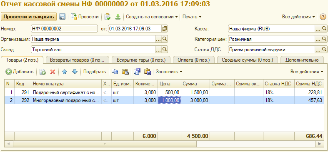Click magnifier icon next to Склад field
The height and width of the screenshot is (152, 328).
[165, 50]
